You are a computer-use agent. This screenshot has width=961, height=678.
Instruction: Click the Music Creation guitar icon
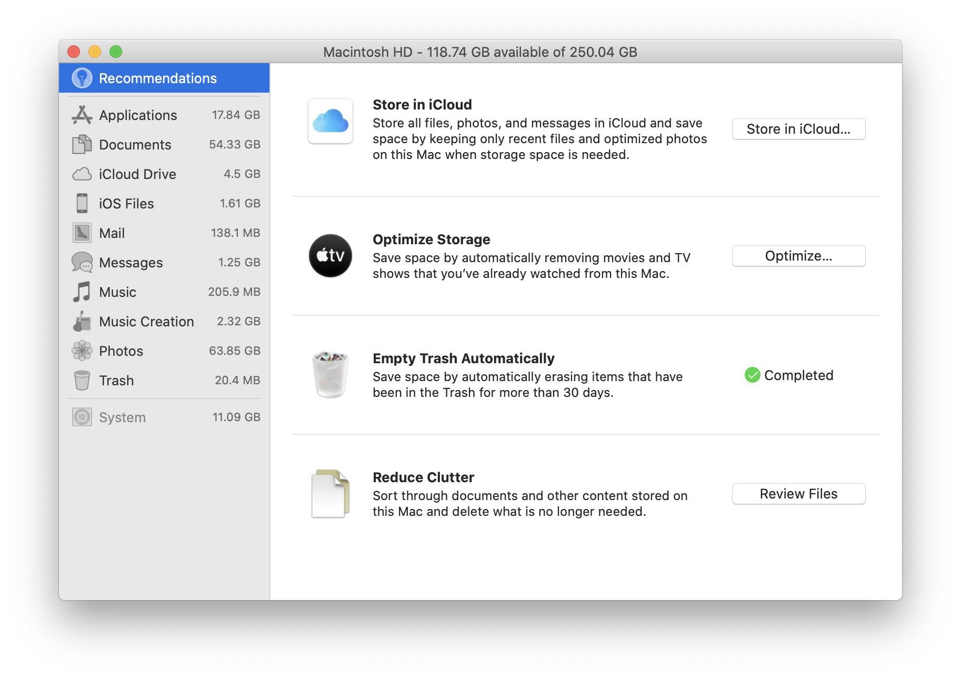82,321
